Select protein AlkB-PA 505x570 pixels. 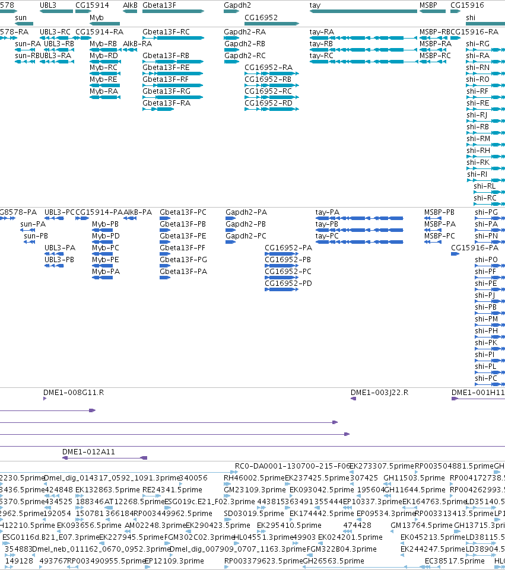click(130, 218)
